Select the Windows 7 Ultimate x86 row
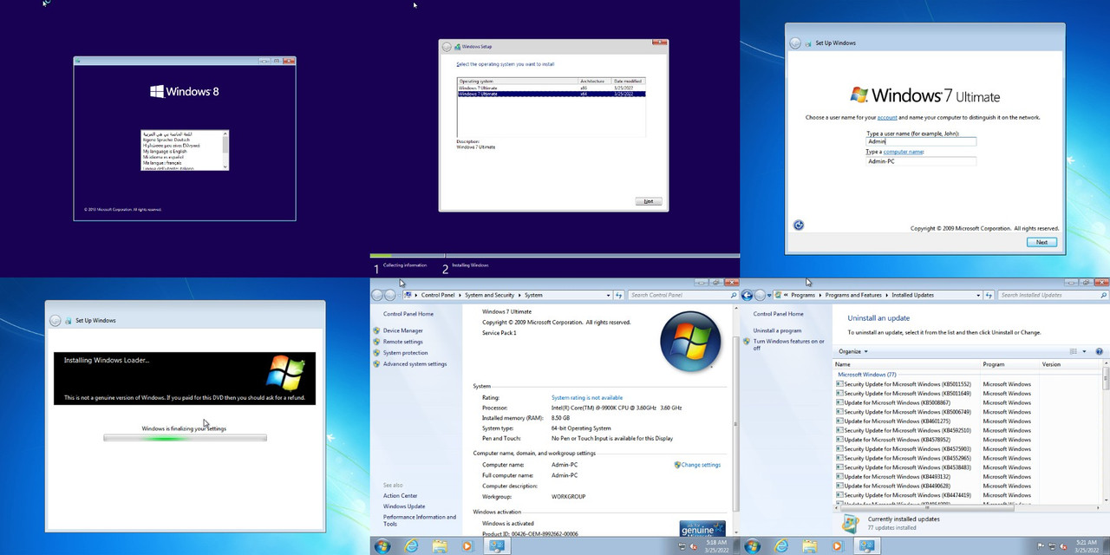Viewport: 1110px width, 555px height. click(552, 88)
